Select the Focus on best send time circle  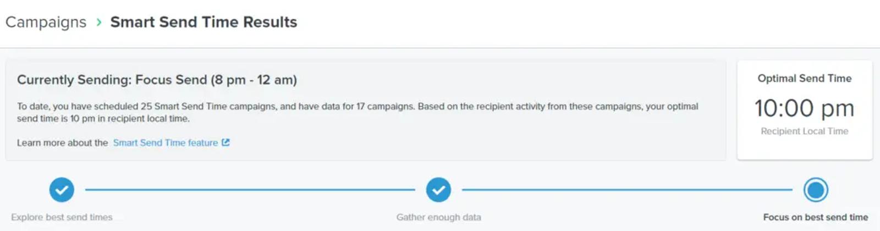click(x=816, y=190)
